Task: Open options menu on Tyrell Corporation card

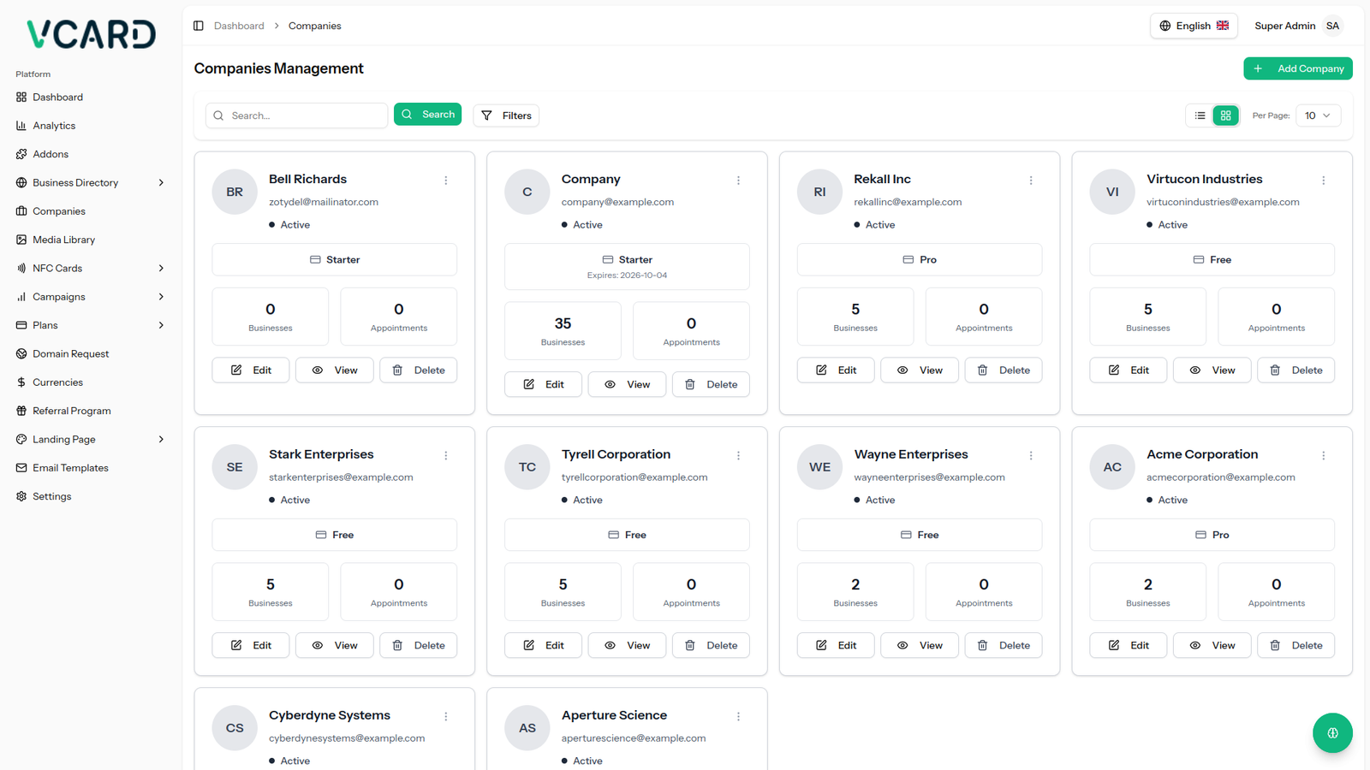Action: 738,456
